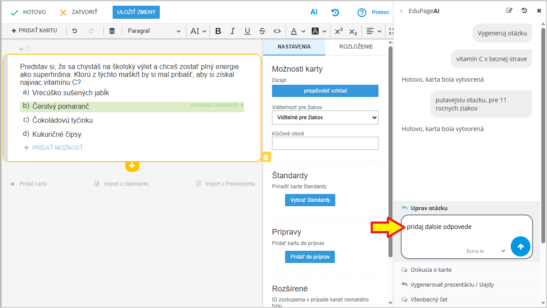The image size is (547, 308).
Task: Select answer option 'Vrecúško sušených jabĺk'
Action: coord(70,93)
